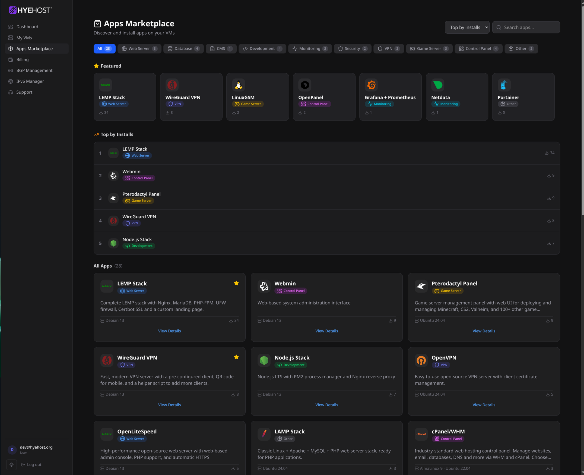584x475 pixels.
Task: Toggle the star on the WireGuard VPN card
Action: click(x=236, y=357)
